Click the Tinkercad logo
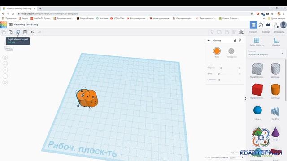The height and width of the screenshot is (161, 287). click(x=4, y=25)
